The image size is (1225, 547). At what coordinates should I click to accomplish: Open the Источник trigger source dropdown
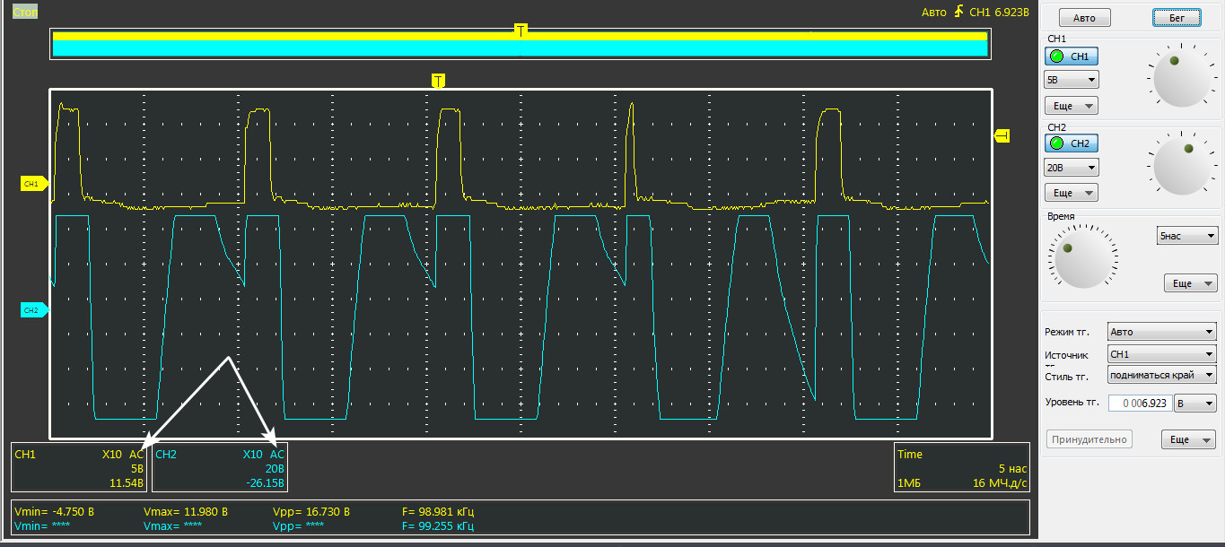click(x=1161, y=354)
